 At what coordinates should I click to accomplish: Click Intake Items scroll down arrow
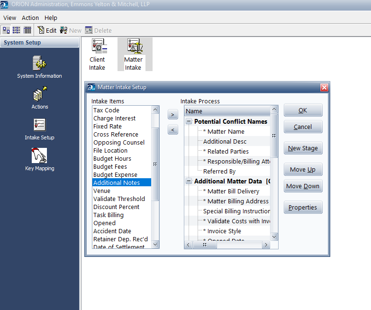(155, 244)
